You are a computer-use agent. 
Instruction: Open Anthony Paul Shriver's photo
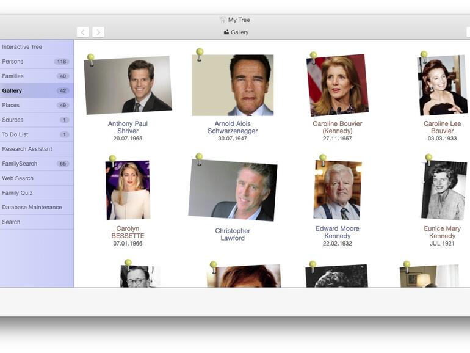click(128, 86)
